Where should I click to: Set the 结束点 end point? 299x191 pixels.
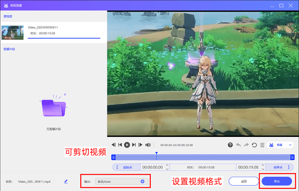(x=279, y=167)
